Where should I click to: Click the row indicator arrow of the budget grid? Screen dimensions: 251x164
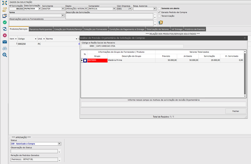[82, 60]
